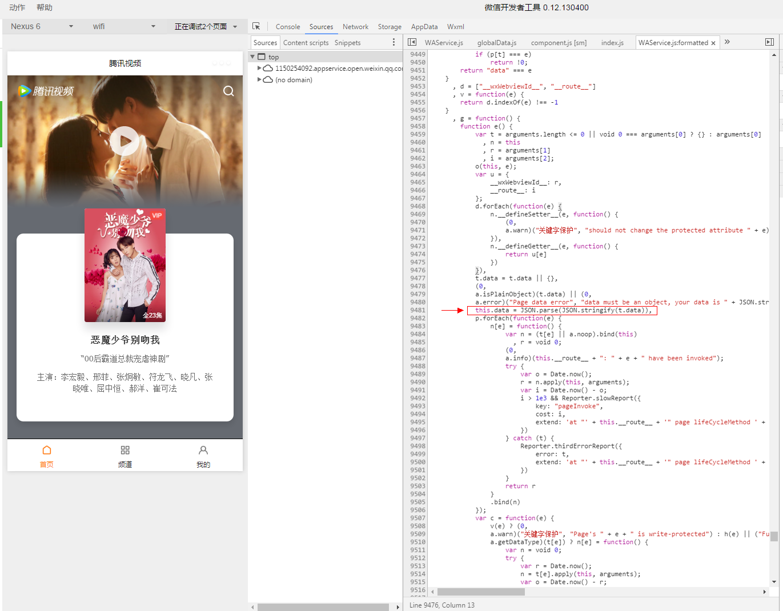
Task: Switch to the Sources tab
Action: pyautogui.click(x=321, y=27)
